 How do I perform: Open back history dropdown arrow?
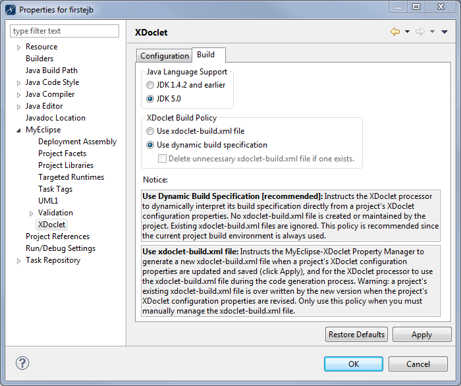(x=407, y=32)
